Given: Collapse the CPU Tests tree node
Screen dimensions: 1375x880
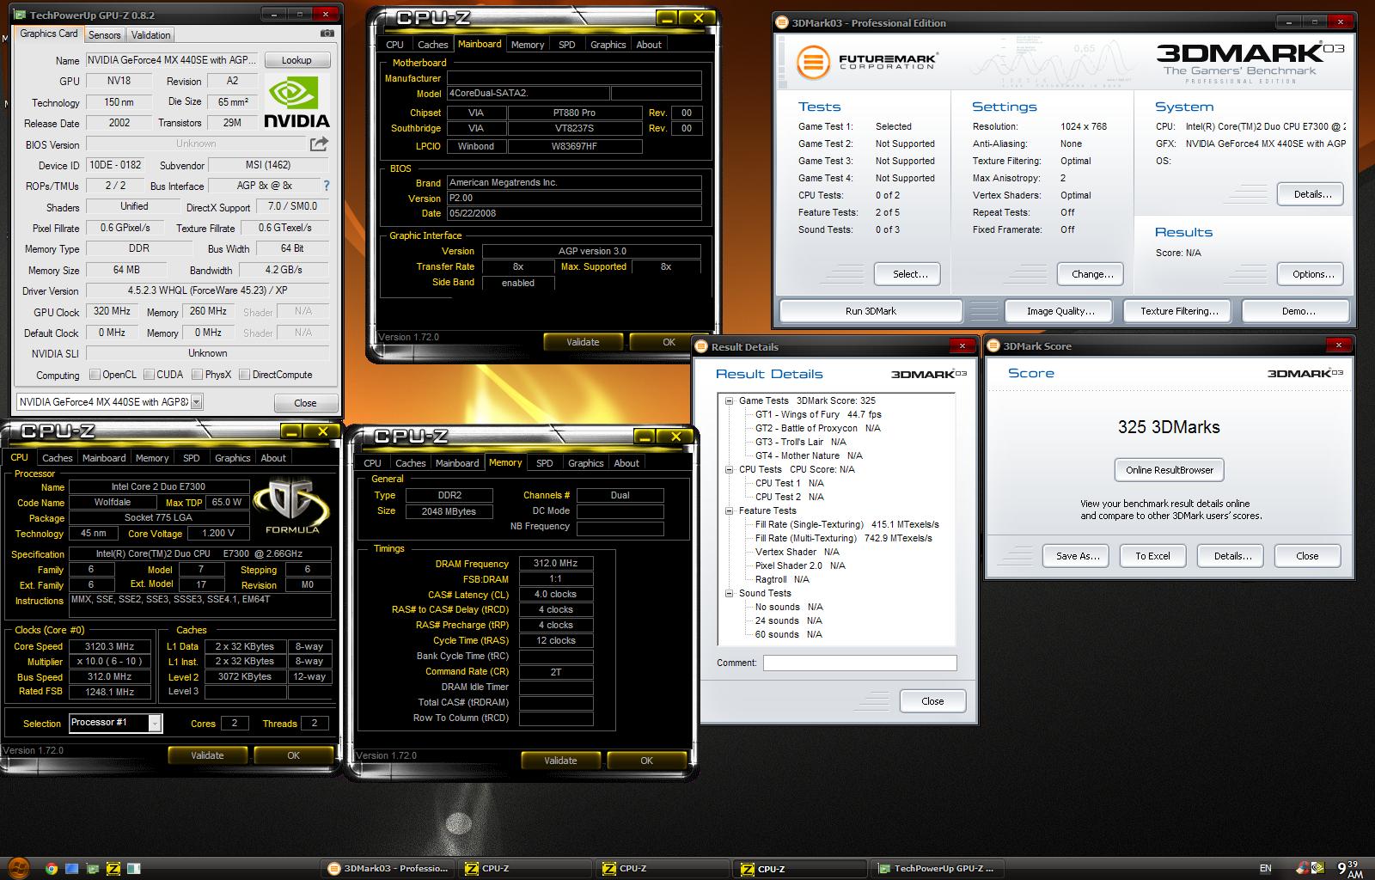Looking at the screenshot, I should pyautogui.click(x=729, y=469).
